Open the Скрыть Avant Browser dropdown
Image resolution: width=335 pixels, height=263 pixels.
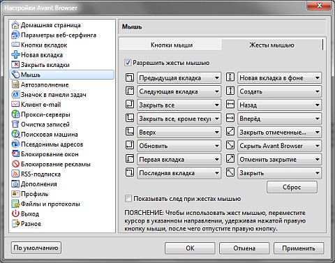click(x=280, y=146)
